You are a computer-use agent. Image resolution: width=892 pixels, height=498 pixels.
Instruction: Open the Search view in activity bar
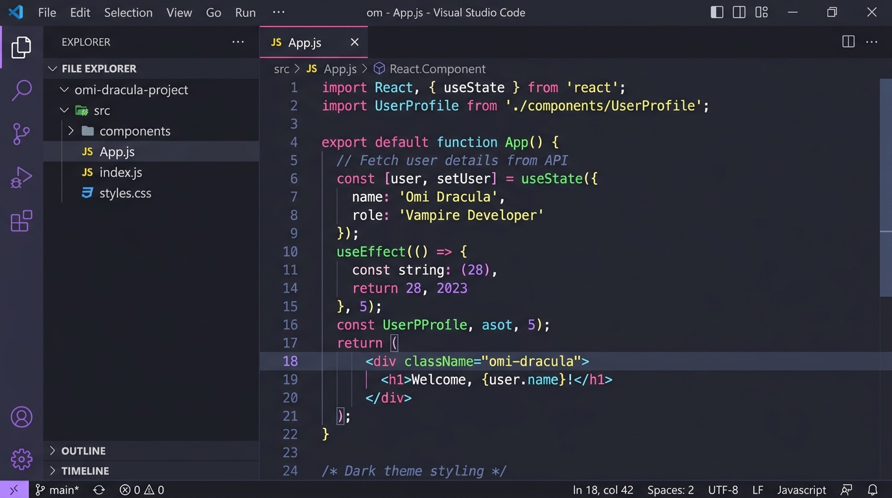tap(21, 91)
